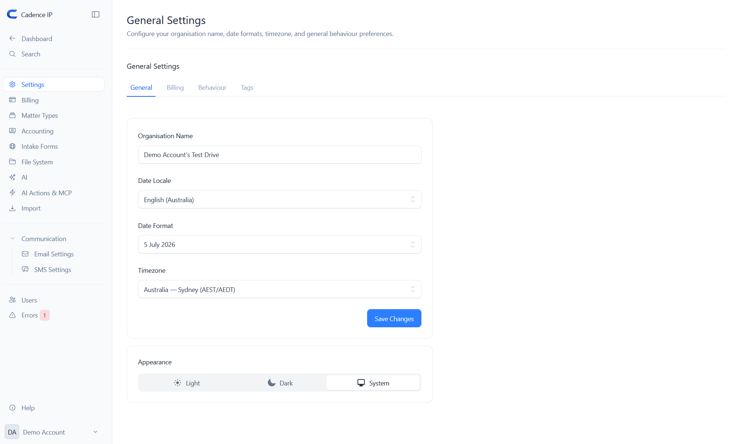Open the Users page
This screenshot has width=735, height=444.
(54, 300)
